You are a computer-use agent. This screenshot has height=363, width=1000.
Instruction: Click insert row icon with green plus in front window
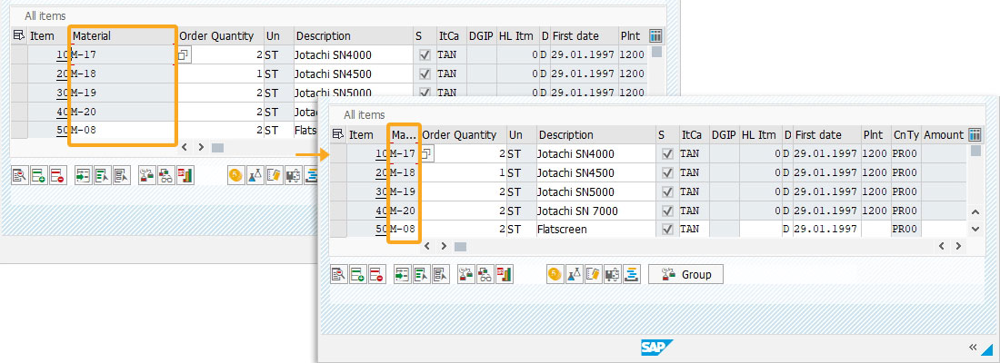click(x=358, y=274)
